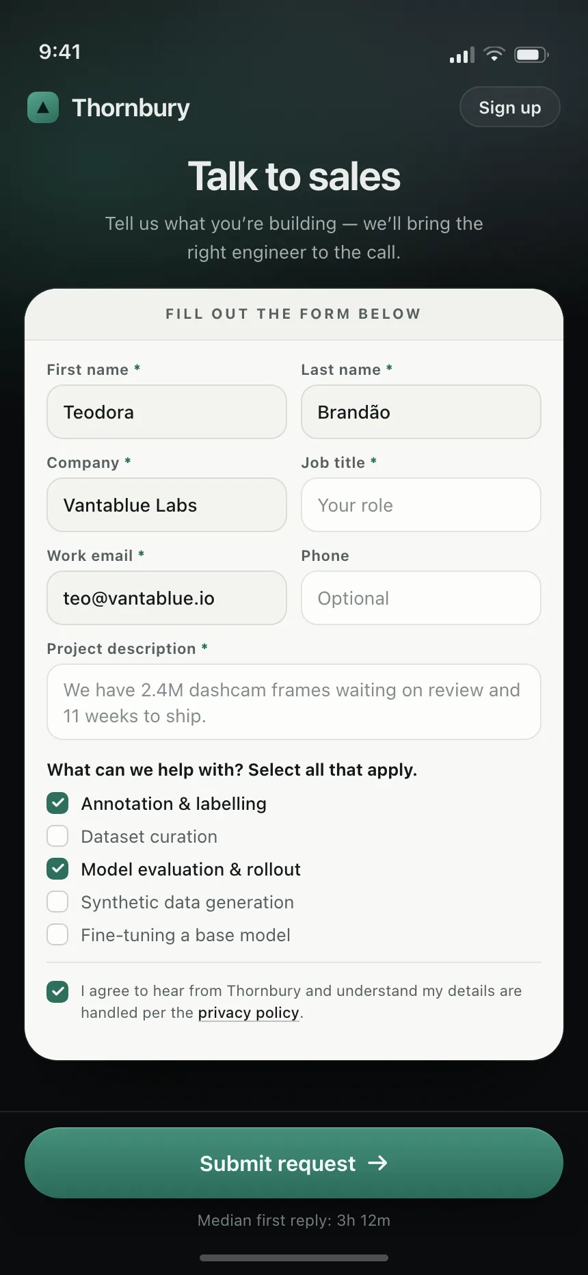Click the Thornbury green logo icon
The width and height of the screenshot is (588, 1275).
[43, 107]
